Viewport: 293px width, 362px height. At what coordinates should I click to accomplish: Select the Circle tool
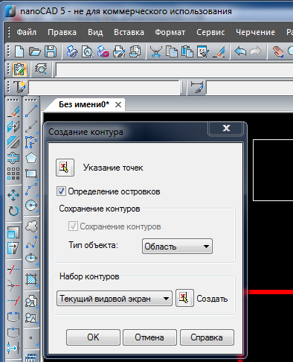click(31, 205)
